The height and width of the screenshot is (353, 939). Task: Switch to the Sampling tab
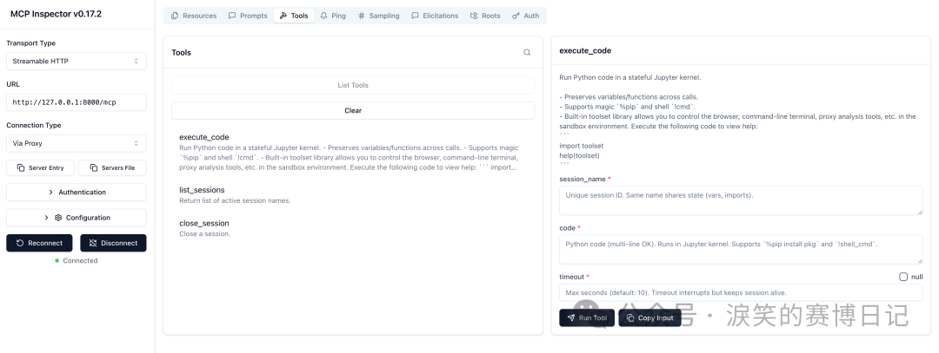[378, 16]
